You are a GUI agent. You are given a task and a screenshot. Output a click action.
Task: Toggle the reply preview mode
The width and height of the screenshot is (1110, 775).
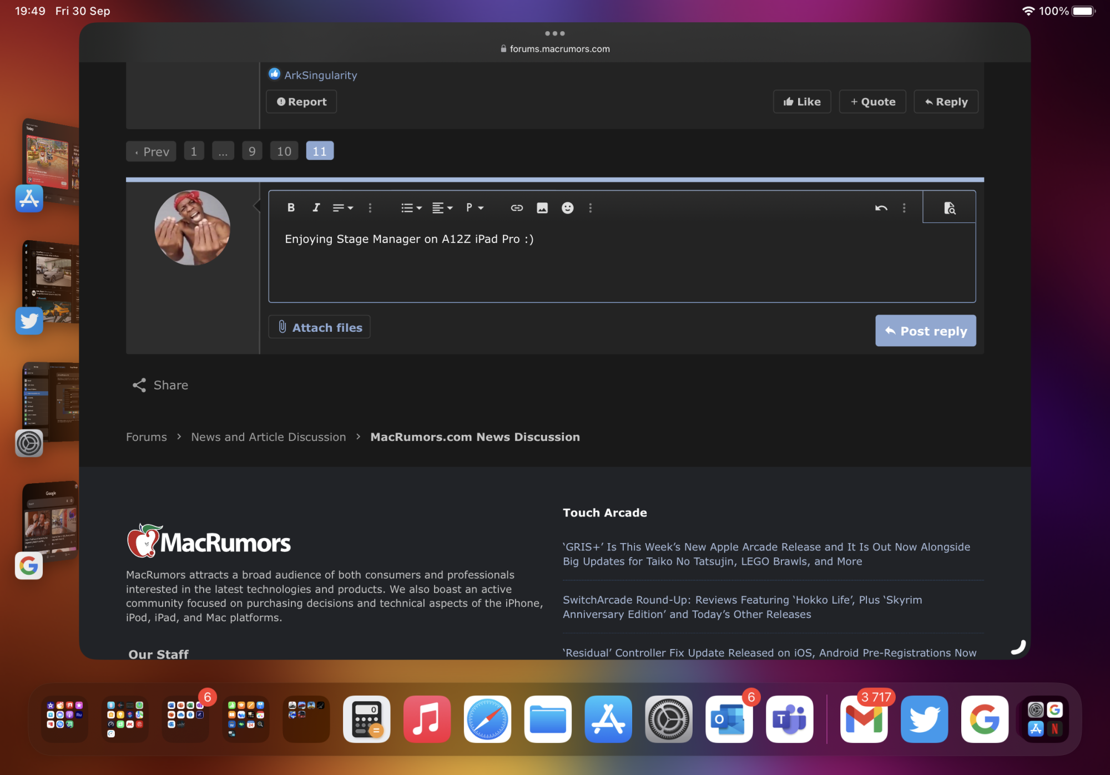(950, 207)
